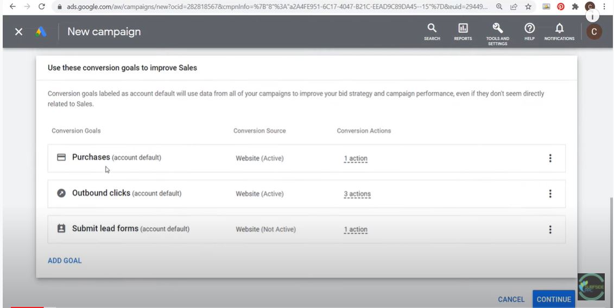The width and height of the screenshot is (614, 308).
Task: Click the browser profile avatar in the toolbar
Action: click(x=590, y=7)
